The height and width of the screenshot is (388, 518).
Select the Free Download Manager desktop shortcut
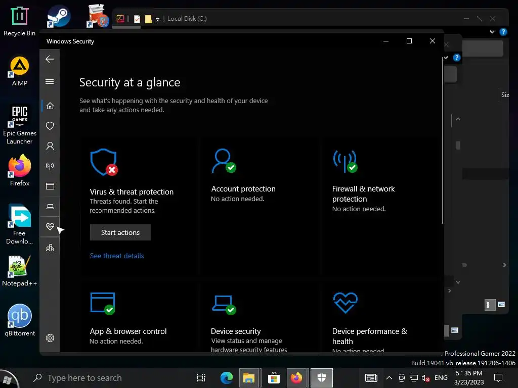20,224
